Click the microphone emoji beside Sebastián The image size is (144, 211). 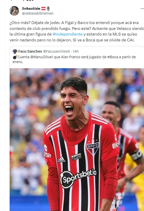[x=48, y=9]
